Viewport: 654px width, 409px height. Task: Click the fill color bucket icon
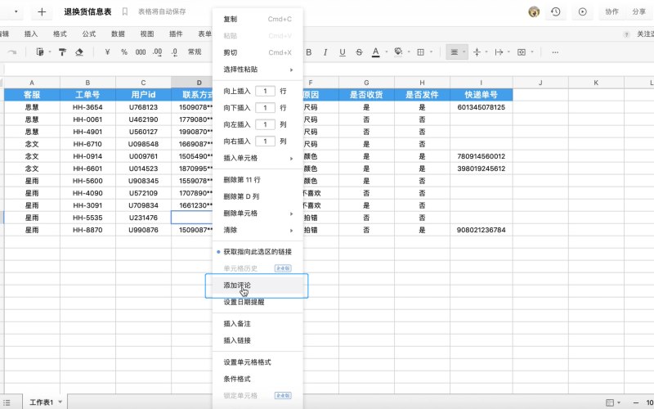coord(398,52)
